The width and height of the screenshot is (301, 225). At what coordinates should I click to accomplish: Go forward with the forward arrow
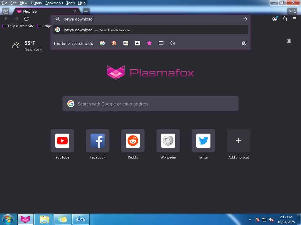pyautogui.click(x=16, y=19)
